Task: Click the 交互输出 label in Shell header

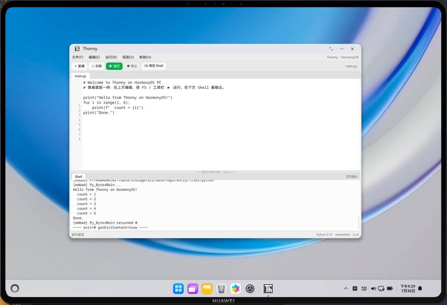Action: (x=351, y=176)
